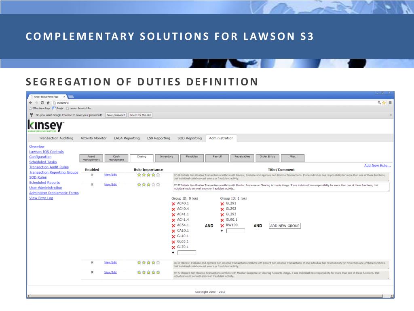Click Add New Rule link
This screenshot has width=414, height=311.
point(377,165)
